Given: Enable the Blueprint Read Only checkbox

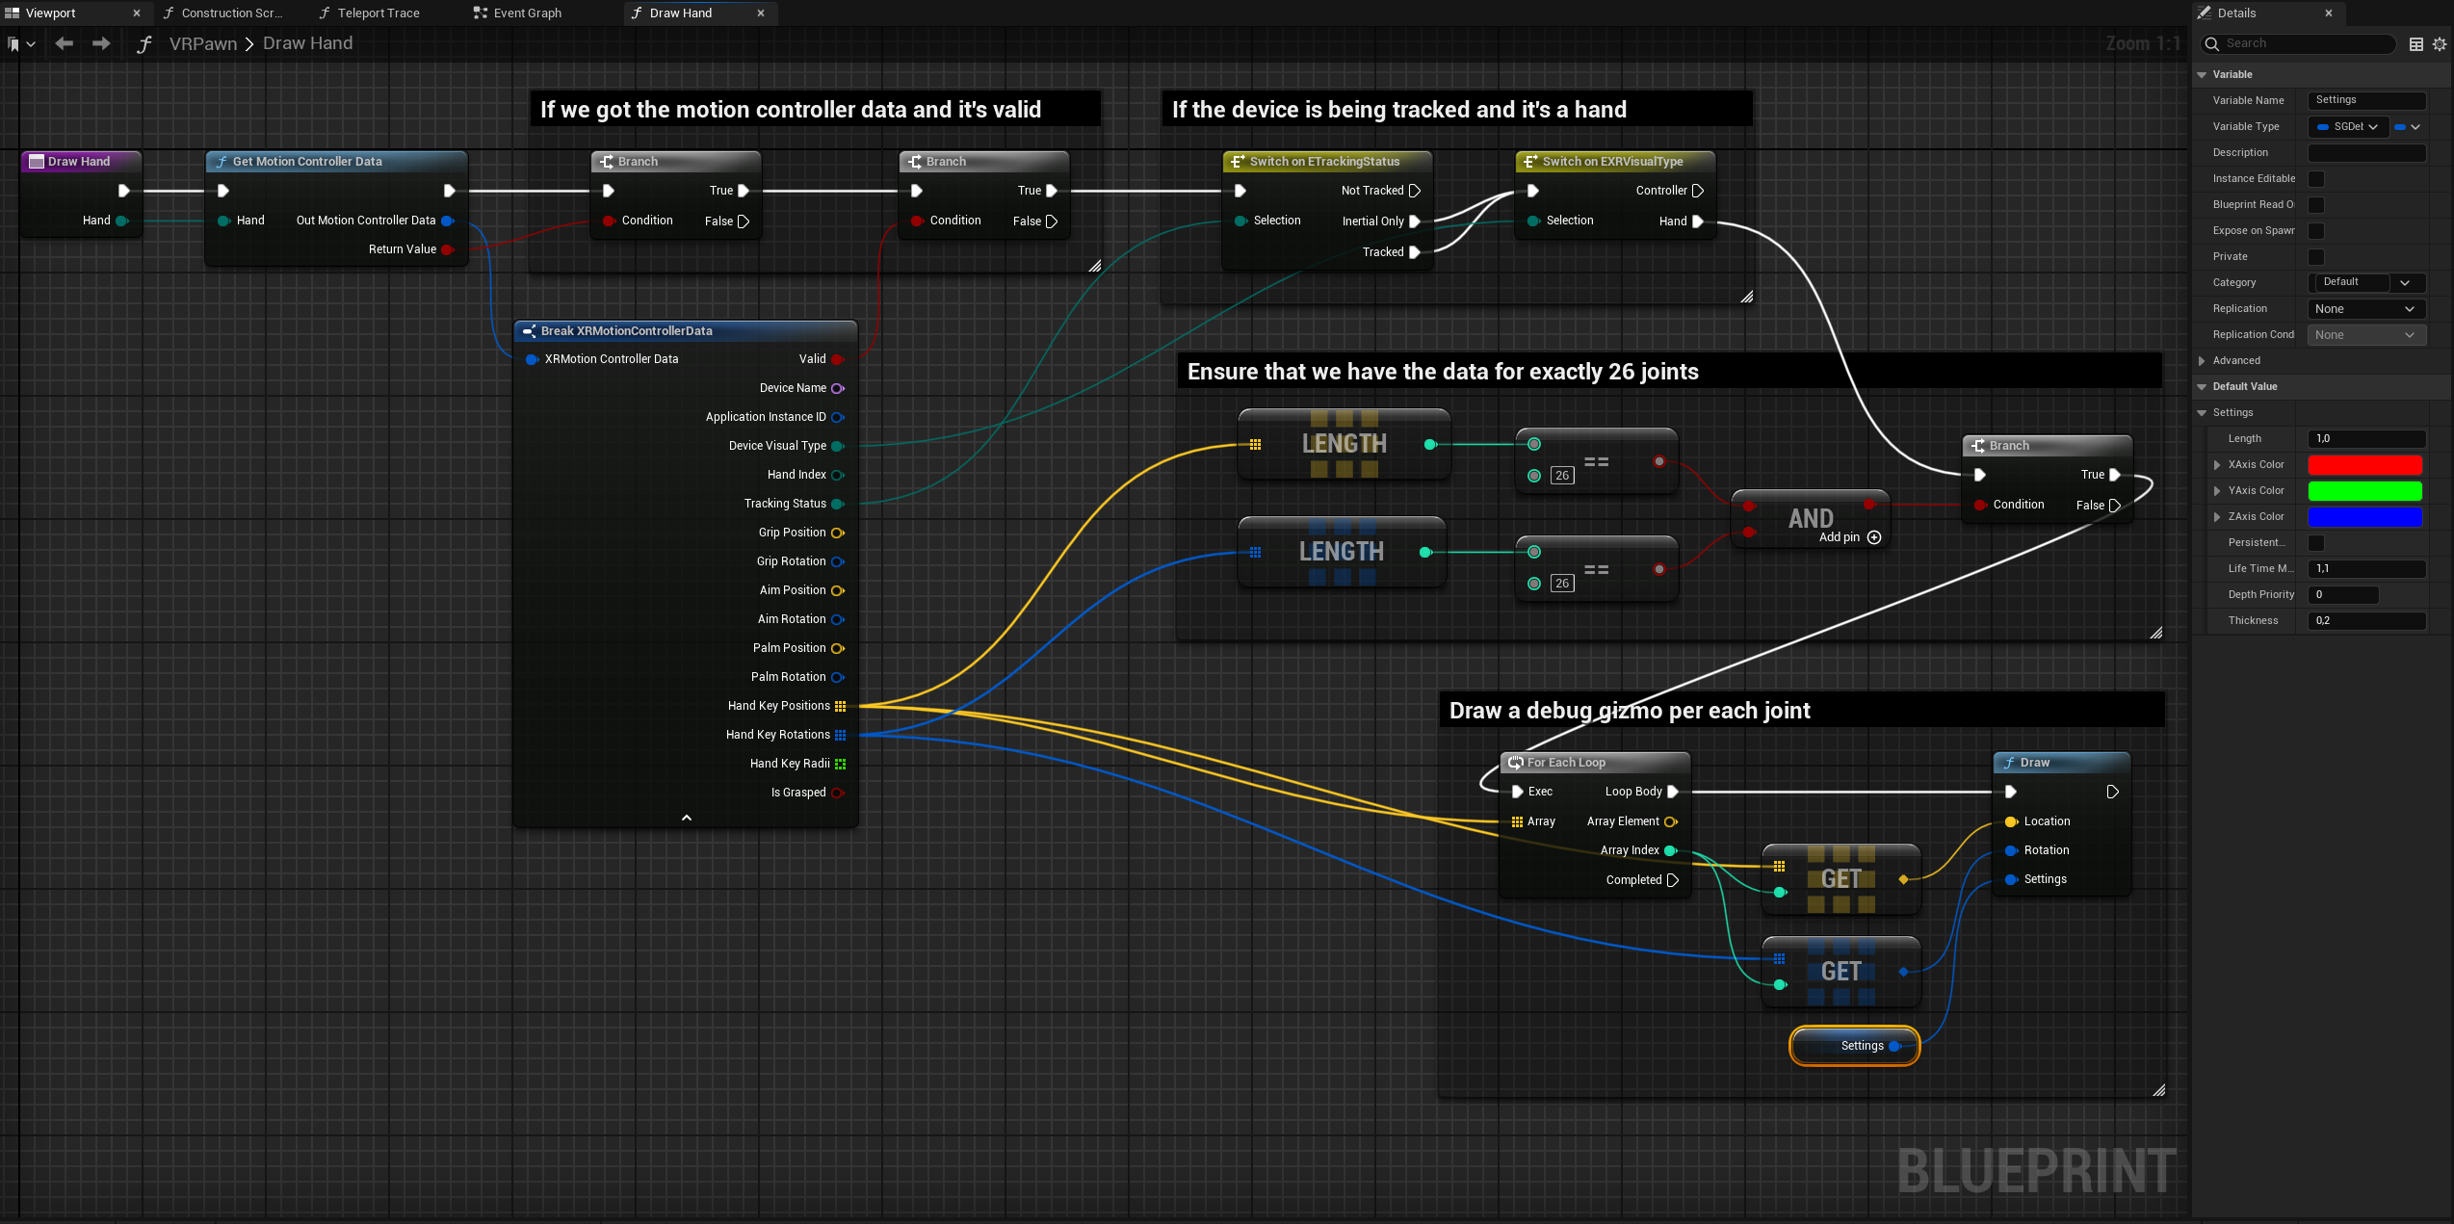Looking at the screenshot, I should point(2316,204).
